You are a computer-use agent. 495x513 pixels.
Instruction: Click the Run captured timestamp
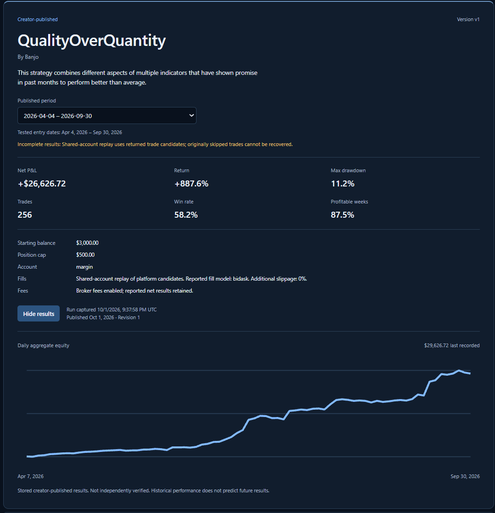pos(112,310)
